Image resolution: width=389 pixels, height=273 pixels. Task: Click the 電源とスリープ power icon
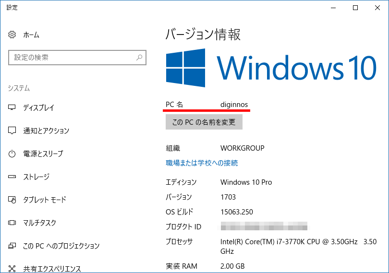(x=12, y=154)
